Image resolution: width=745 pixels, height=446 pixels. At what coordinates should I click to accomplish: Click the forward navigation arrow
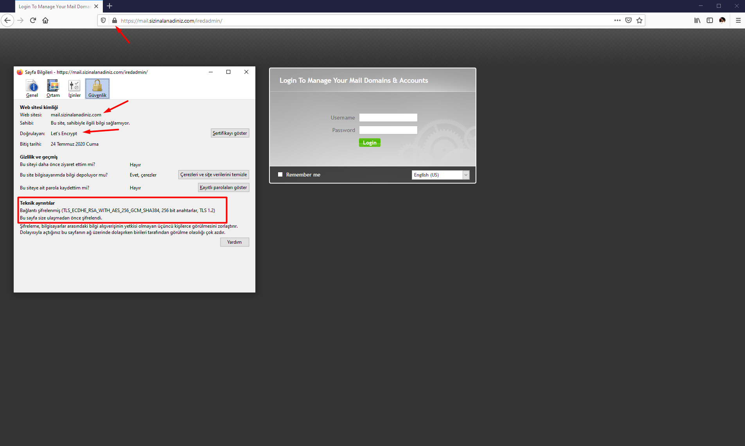[x=21, y=20]
